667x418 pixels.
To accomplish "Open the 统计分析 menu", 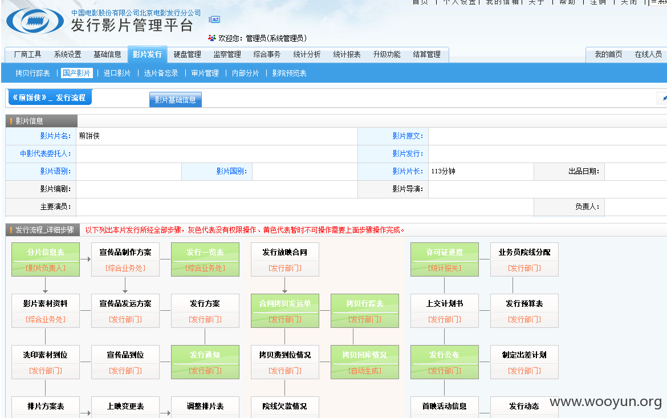I will point(307,55).
